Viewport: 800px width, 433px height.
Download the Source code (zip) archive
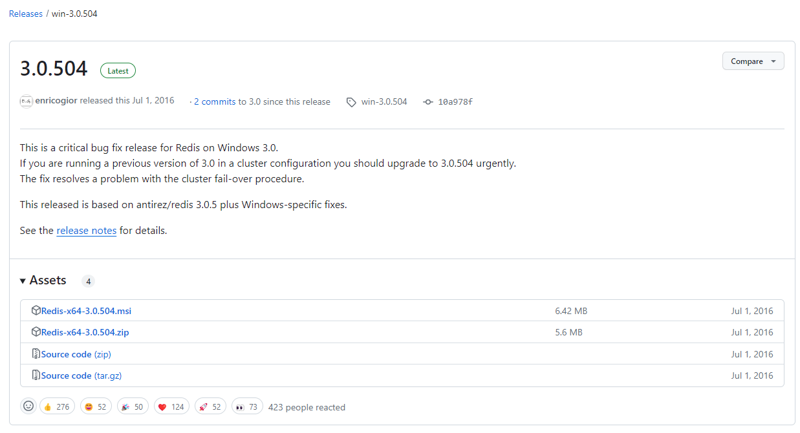click(x=76, y=354)
